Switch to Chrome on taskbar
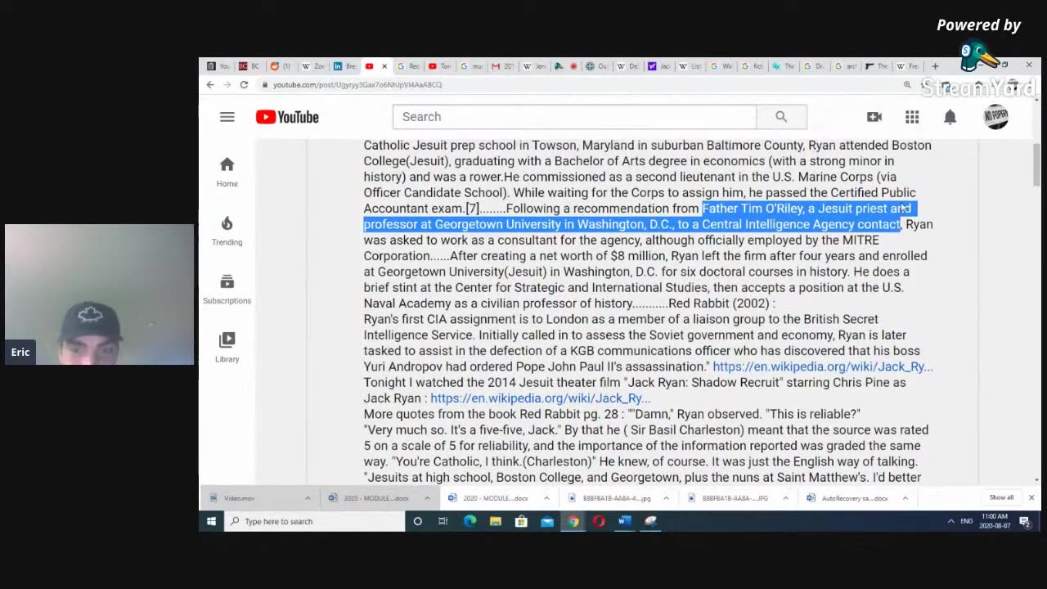Image resolution: width=1047 pixels, height=589 pixels. point(573,521)
